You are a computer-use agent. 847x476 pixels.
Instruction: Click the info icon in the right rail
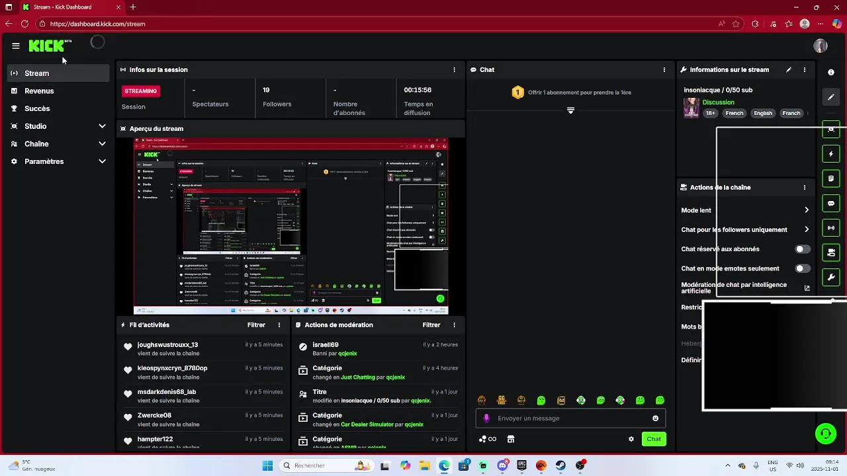pos(831,73)
